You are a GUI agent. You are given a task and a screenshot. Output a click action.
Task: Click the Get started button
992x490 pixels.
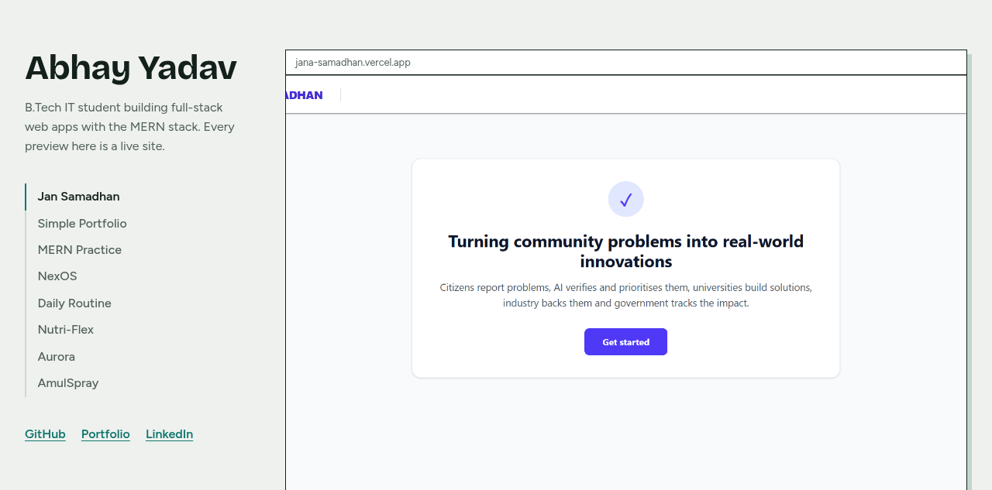(625, 342)
